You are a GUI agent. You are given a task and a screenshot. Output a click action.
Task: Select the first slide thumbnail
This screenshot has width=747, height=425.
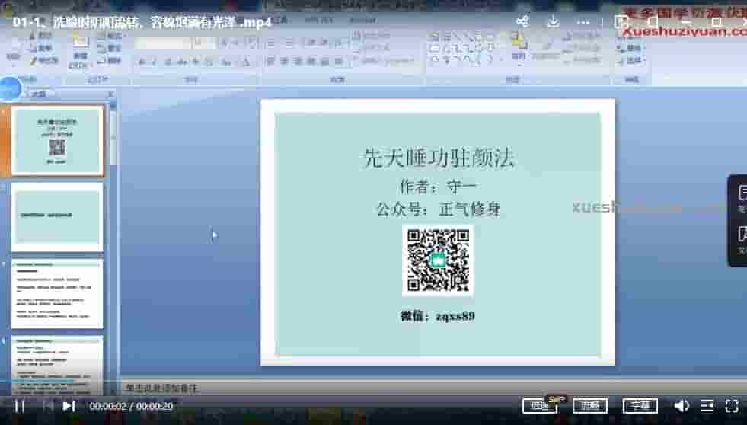pos(57,140)
